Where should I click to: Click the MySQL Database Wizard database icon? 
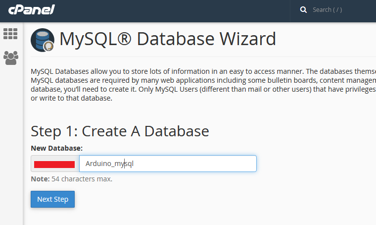pos(43,40)
